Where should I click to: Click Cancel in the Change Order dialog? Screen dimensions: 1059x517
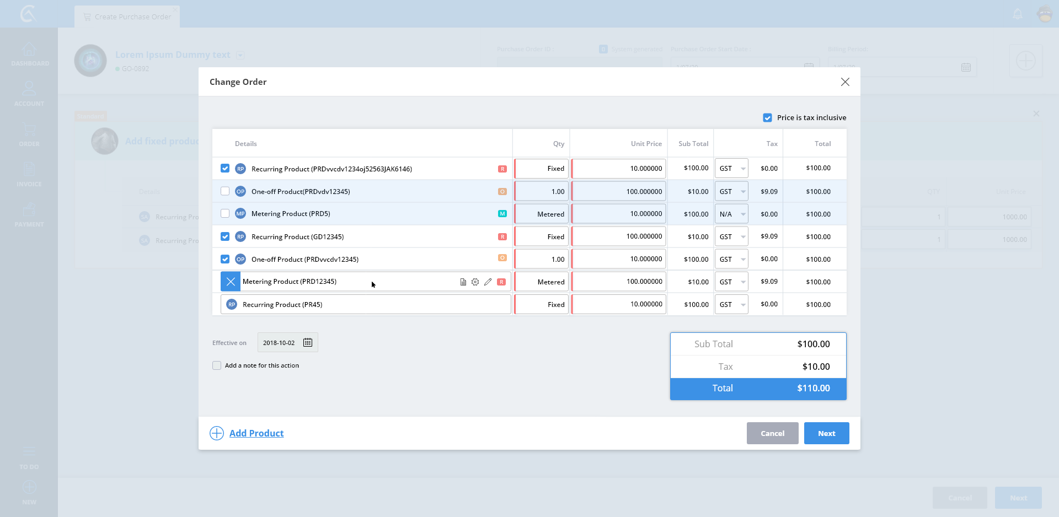click(772, 433)
